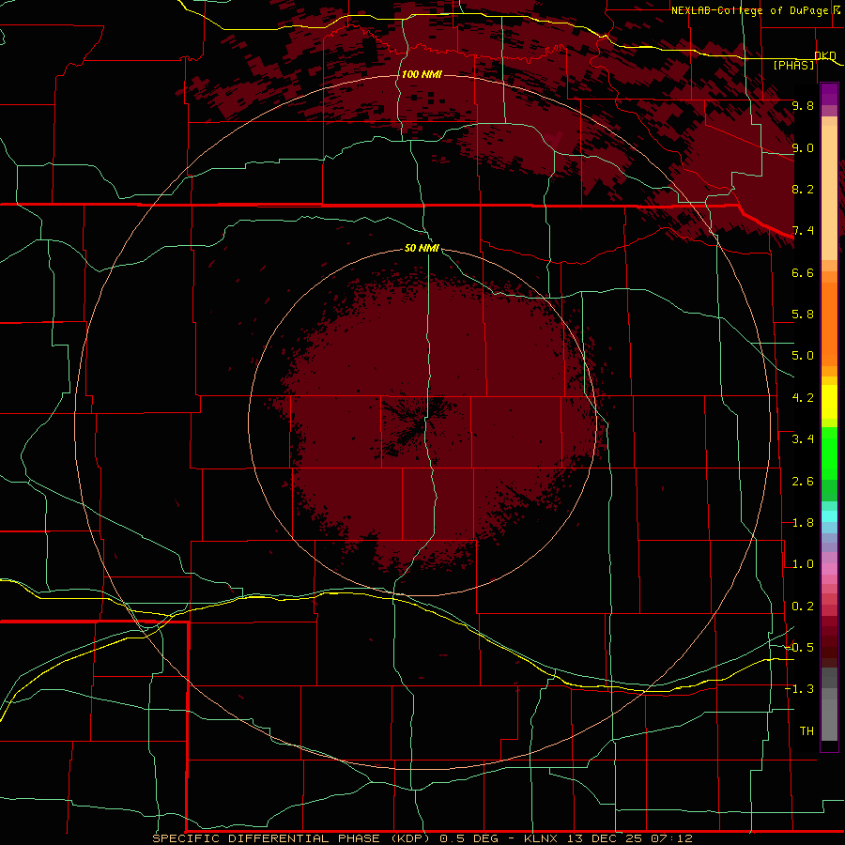Click the 6.6 scale value label
This screenshot has height=845, width=845.
point(803,272)
